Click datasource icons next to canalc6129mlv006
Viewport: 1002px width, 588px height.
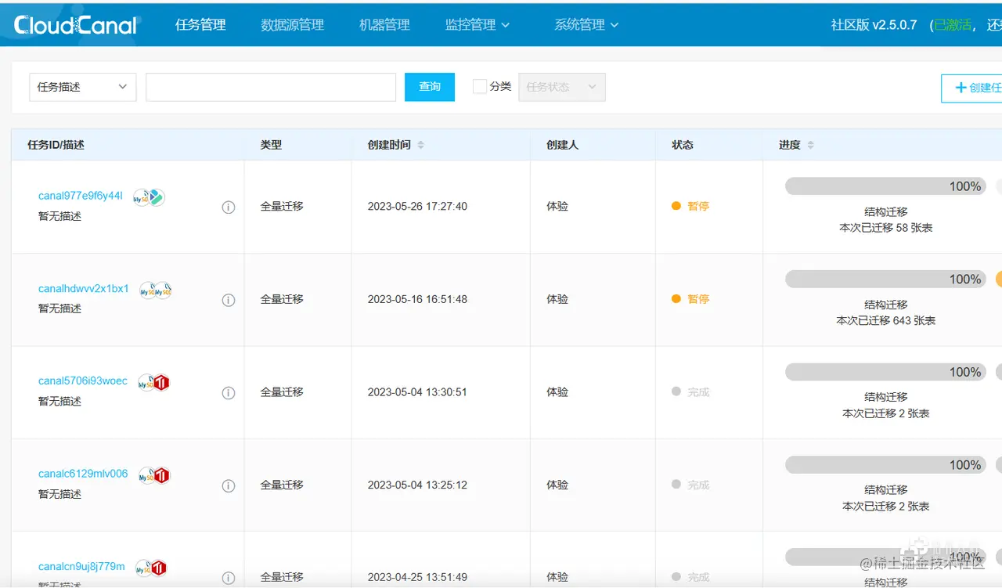tap(154, 475)
